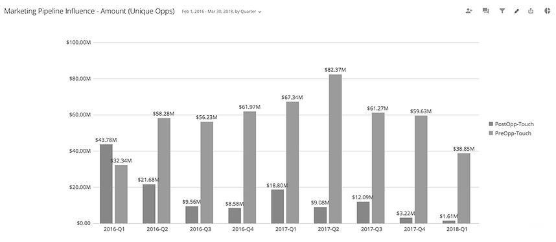Click the add user share icon
This screenshot has width=556, height=242.
[469, 11]
